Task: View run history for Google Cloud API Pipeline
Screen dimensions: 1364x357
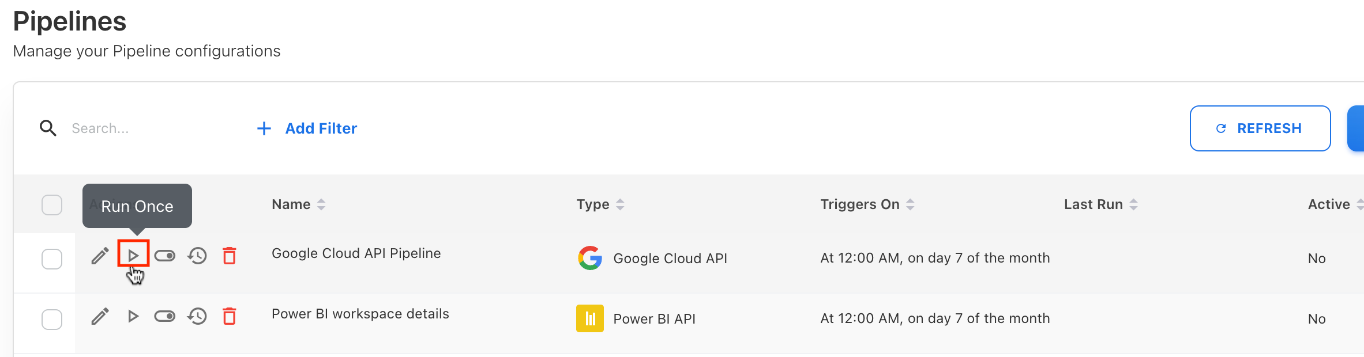Action: [x=197, y=256]
